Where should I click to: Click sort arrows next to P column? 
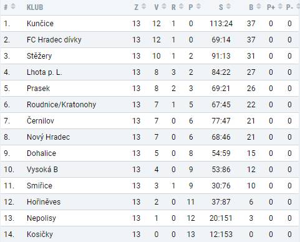pyautogui.click(x=198, y=7)
